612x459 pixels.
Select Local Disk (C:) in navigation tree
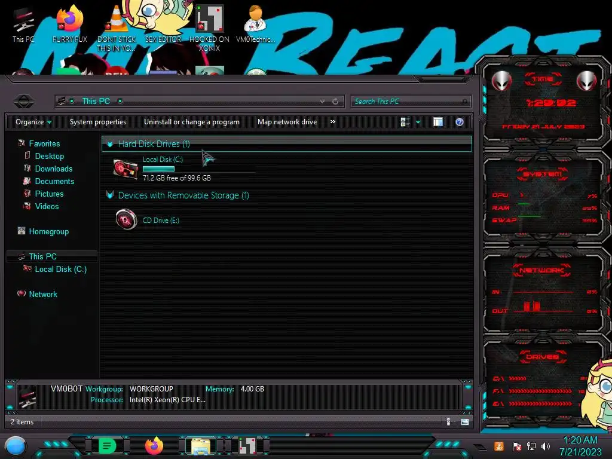(61, 269)
